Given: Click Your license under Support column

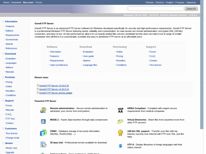Looking at the screenshot, I should tap(155, 65).
